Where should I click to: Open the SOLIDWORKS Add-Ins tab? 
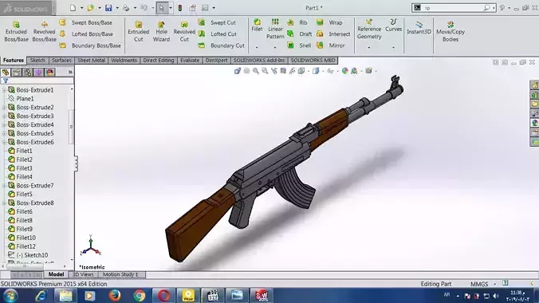259,60
